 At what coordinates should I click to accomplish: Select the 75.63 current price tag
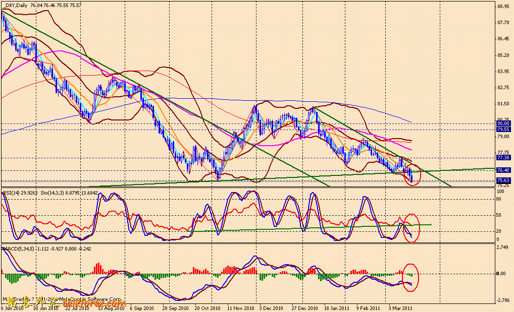[503, 180]
